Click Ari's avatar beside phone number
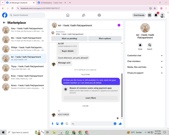 pyautogui.click(x=53, y=115)
